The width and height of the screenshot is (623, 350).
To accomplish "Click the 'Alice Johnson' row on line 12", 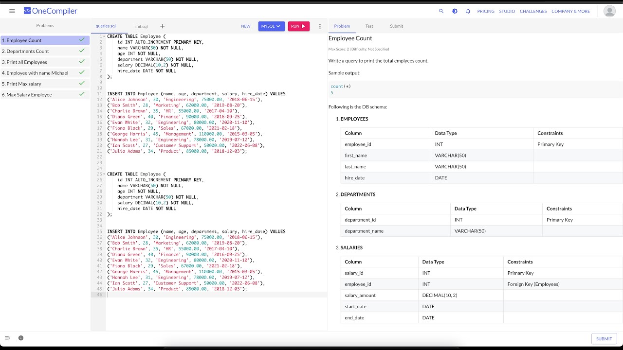I will [184, 100].
